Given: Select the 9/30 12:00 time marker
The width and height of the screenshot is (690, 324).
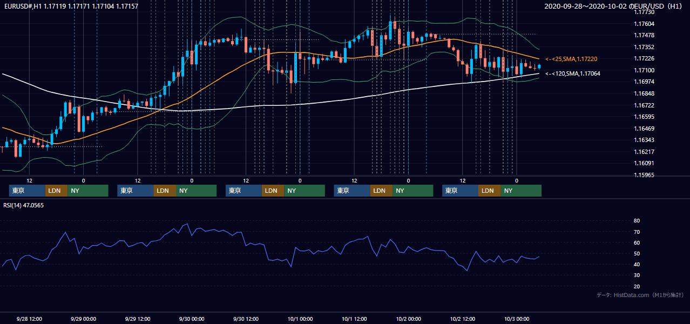Looking at the screenshot, I should coord(246,319).
